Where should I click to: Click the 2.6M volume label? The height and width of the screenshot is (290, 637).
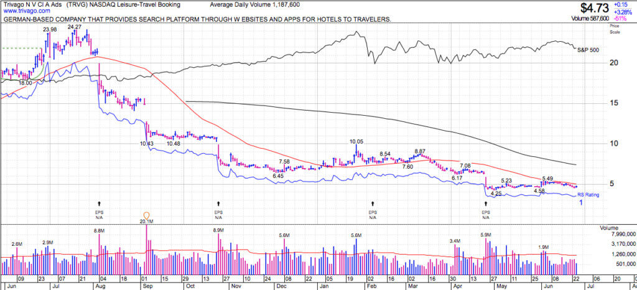click(17, 244)
